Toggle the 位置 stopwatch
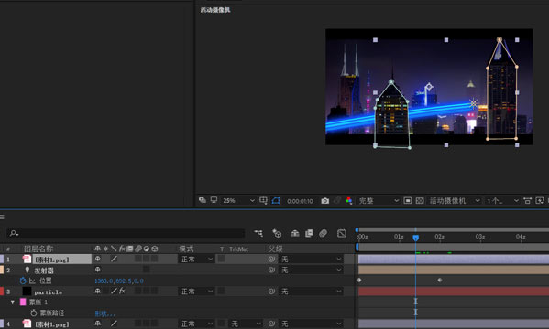 [23, 281]
